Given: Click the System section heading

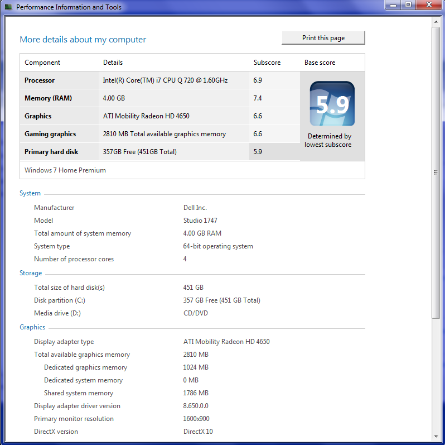Looking at the screenshot, I should pyautogui.click(x=30, y=193).
